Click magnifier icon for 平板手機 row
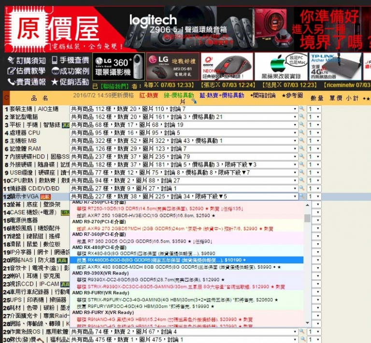Viewport: 371px width, 343px height. [302, 124]
